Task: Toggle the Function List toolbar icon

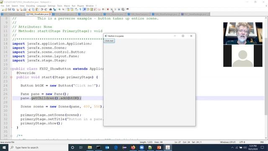Action: click(x=95, y=9)
